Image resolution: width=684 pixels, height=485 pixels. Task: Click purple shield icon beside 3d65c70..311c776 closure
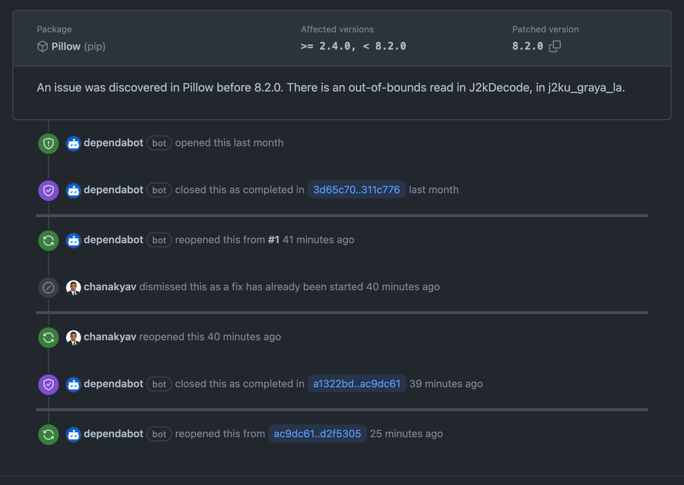49,190
